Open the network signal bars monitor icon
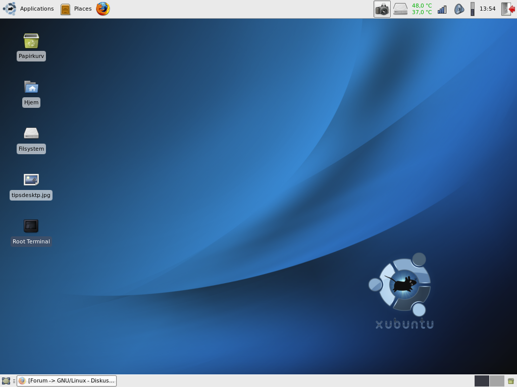Viewport: 517px width, 387px height. click(x=442, y=9)
